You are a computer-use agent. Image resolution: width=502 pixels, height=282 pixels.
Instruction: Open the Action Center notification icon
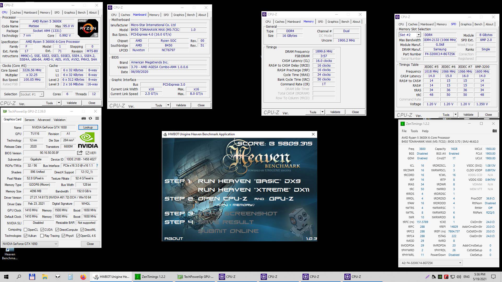(493, 277)
